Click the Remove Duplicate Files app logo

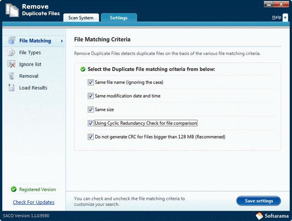[12, 10]
